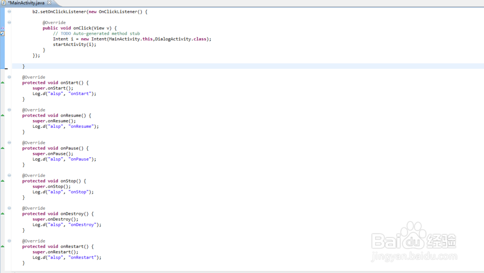Image resolution: width=484 pixels, height=273 pixels.
Task: Click the override indicator beside onResume()
Action: click(x=2, y=115)
